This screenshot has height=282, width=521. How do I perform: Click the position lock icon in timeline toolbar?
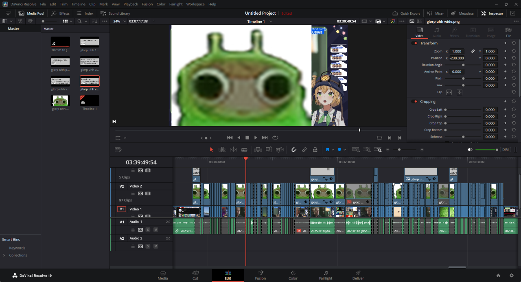(x=315, y=150)
